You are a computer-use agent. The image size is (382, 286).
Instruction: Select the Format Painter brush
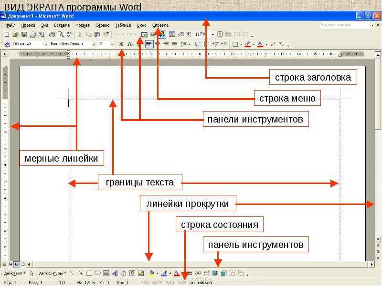106,34
